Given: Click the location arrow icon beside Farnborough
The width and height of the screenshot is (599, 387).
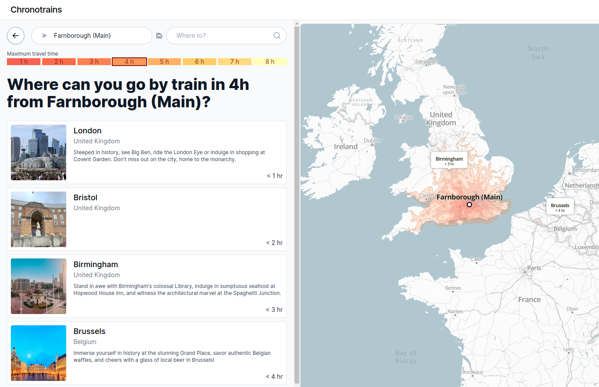Looking at the screenshot, I should (44, 36).
